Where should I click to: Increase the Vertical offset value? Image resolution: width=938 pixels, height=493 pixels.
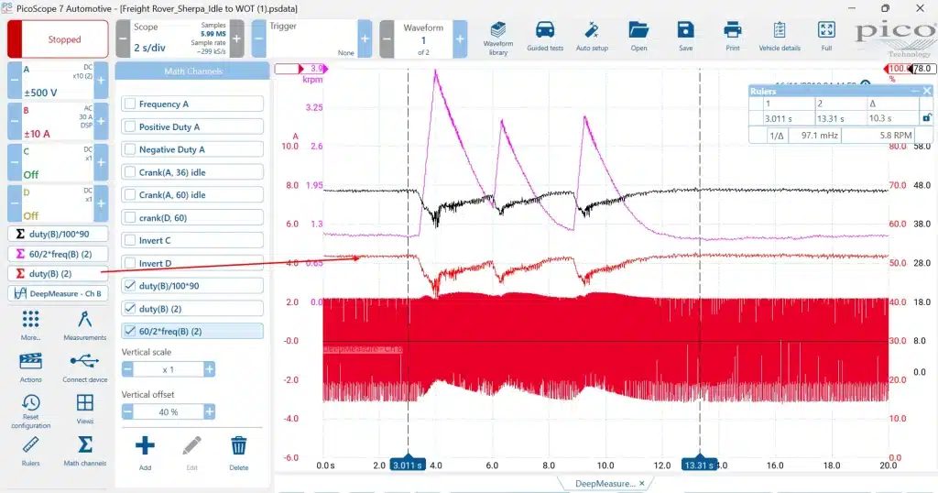(x=209, y=411)
